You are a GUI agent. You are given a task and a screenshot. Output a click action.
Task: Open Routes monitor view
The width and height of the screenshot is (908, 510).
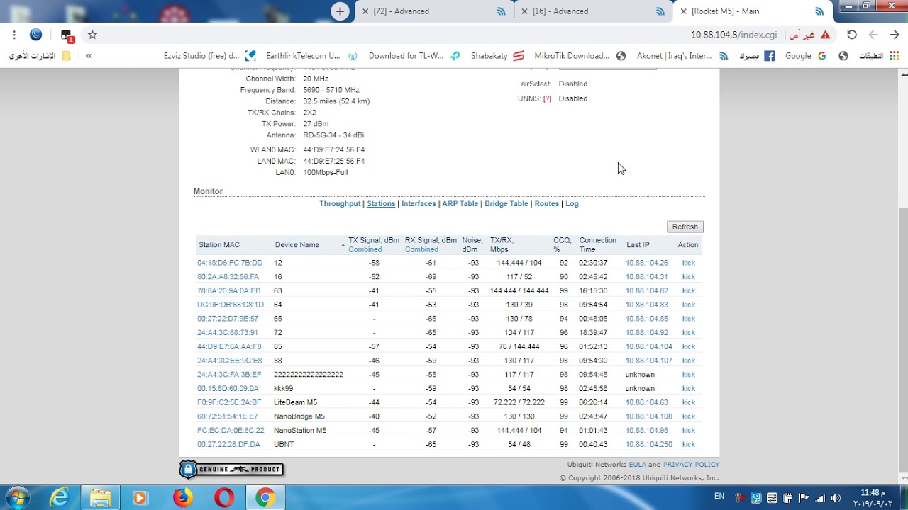pos(547,203)
